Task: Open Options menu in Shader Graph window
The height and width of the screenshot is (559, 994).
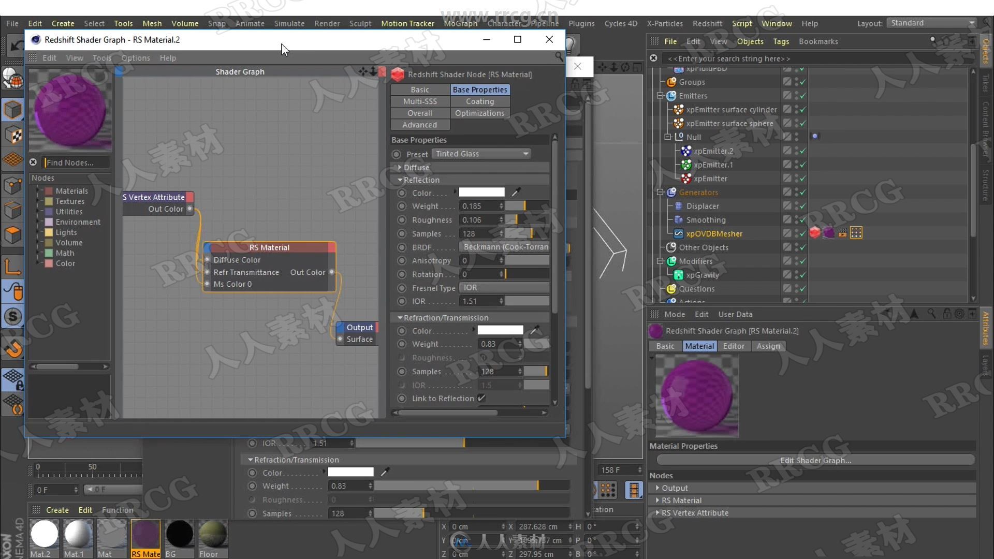Action: [136, 58]
